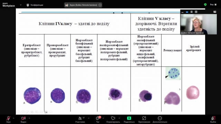Open video options arrow next to Видео

click(x=29, y=118)
